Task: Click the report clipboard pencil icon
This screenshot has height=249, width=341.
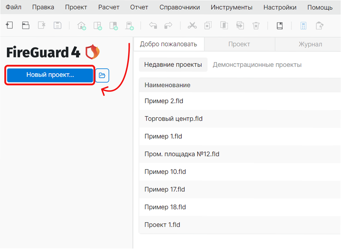Action: pos(319,25)
